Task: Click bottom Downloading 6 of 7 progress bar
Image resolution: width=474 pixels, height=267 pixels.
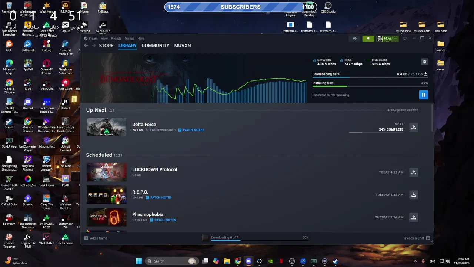Action: 260,240
